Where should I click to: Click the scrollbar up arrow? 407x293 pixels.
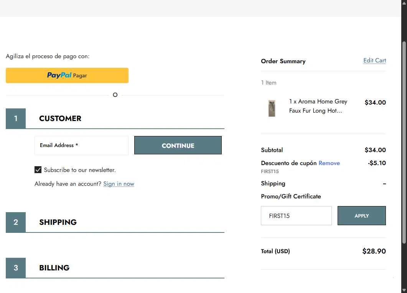tap(404, 3)
